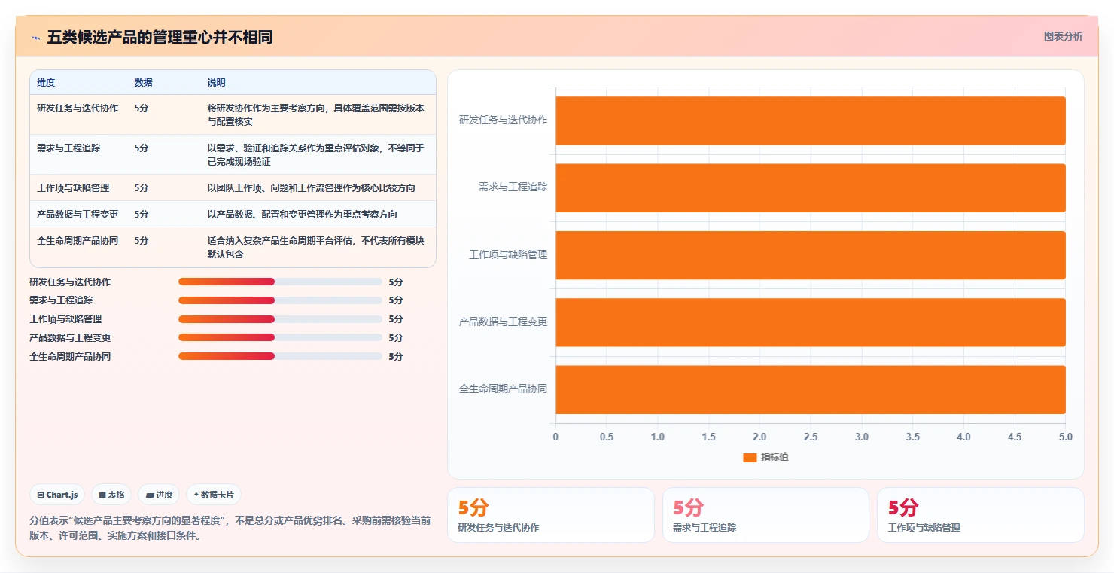This screenshot has height=573, width=1114.
Task: Click the progress bar for 工作项与缺陷管理
Action: 280,319
